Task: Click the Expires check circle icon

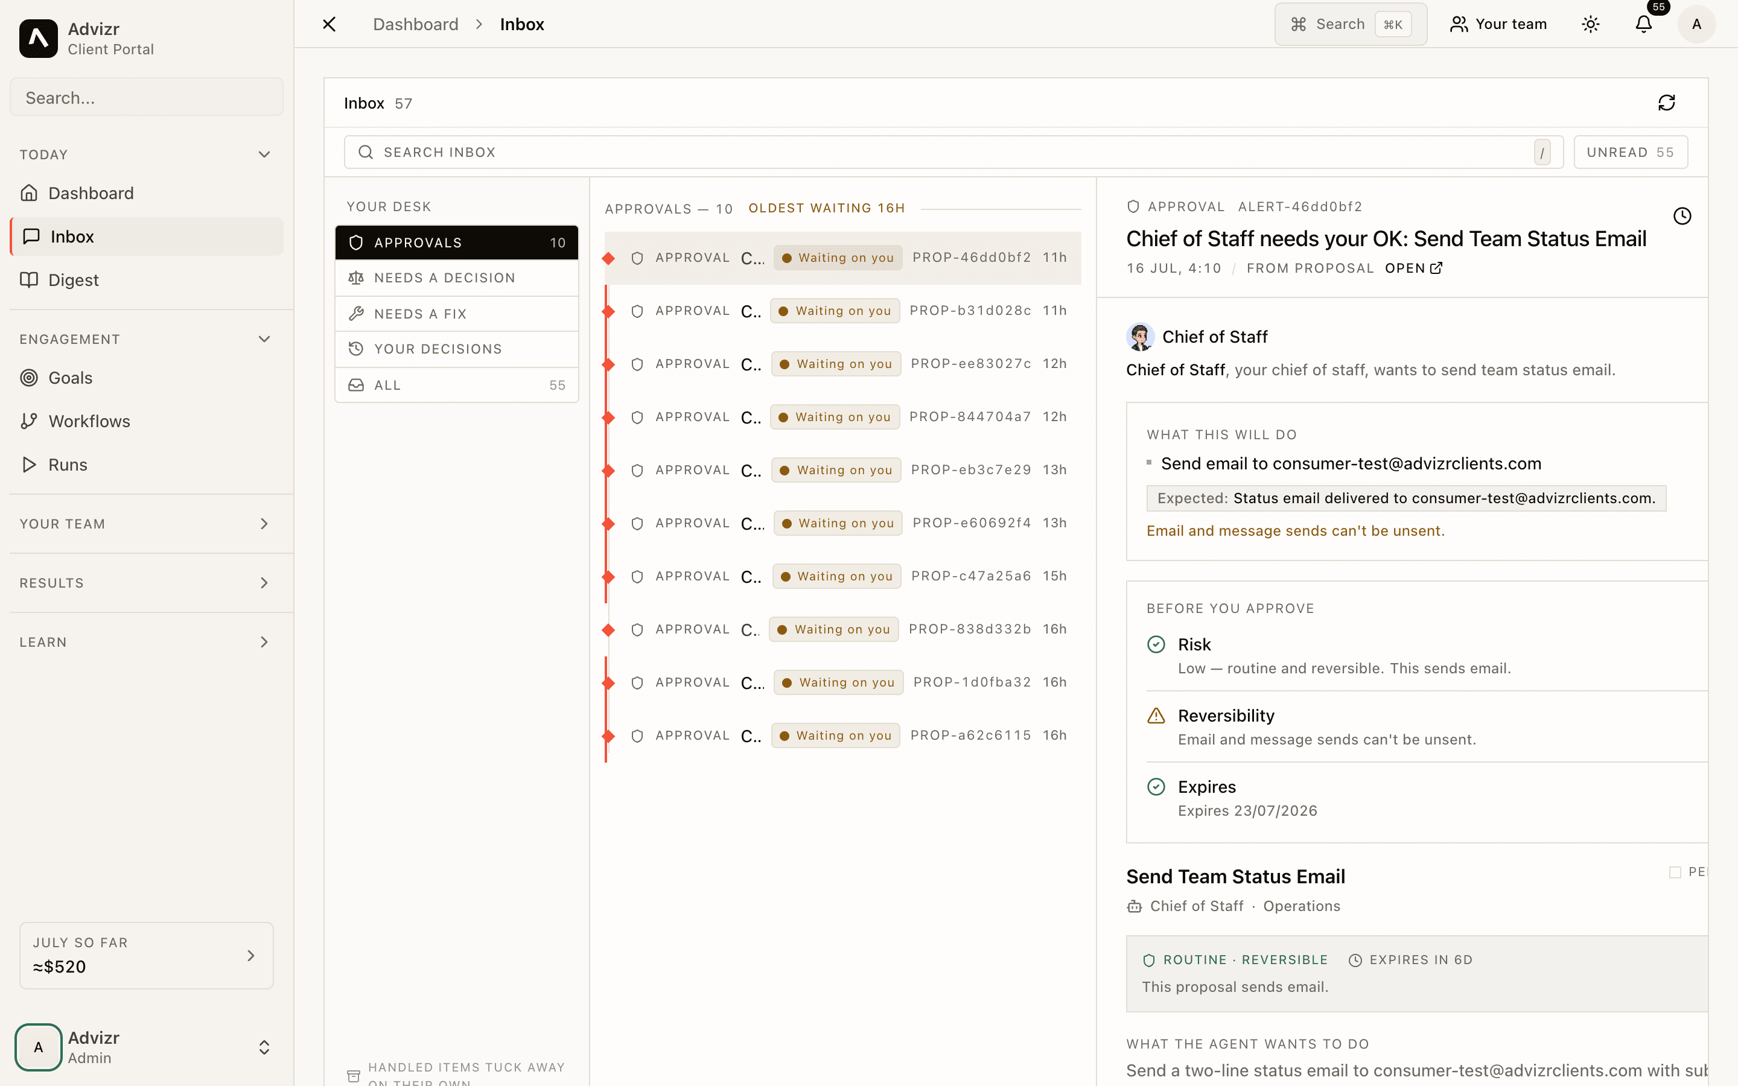Action: pyautogui.click(x=1156, y=787)
